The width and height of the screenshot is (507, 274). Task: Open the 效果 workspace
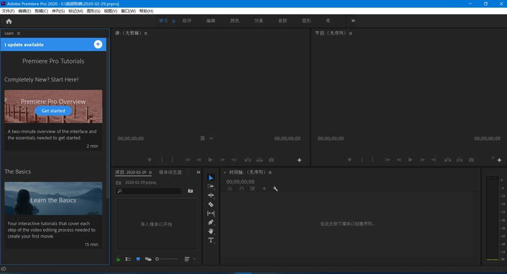pyautogui.click(x=259, y=21)
